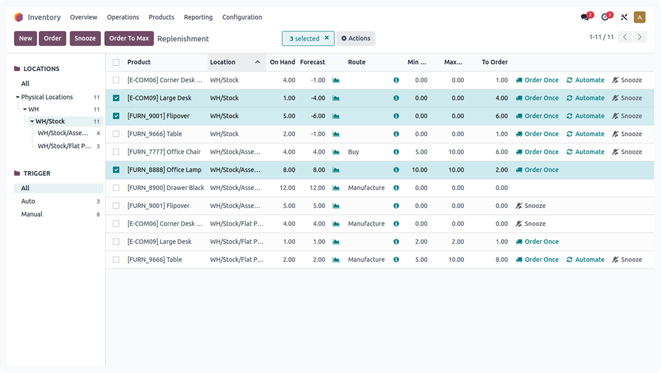Click the debug wrench icon
The height and width of the screenshot is (373, 661).
coord(624,17)
